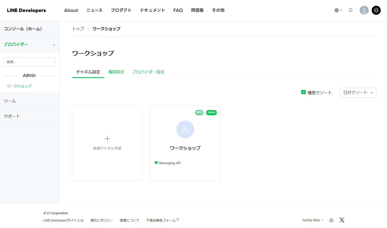Image resolution: width=387 pixels, height=228 pixels.
Task: Open the 日付でソート dropdown
Action: pyautogui.click(x=358, y=93)
